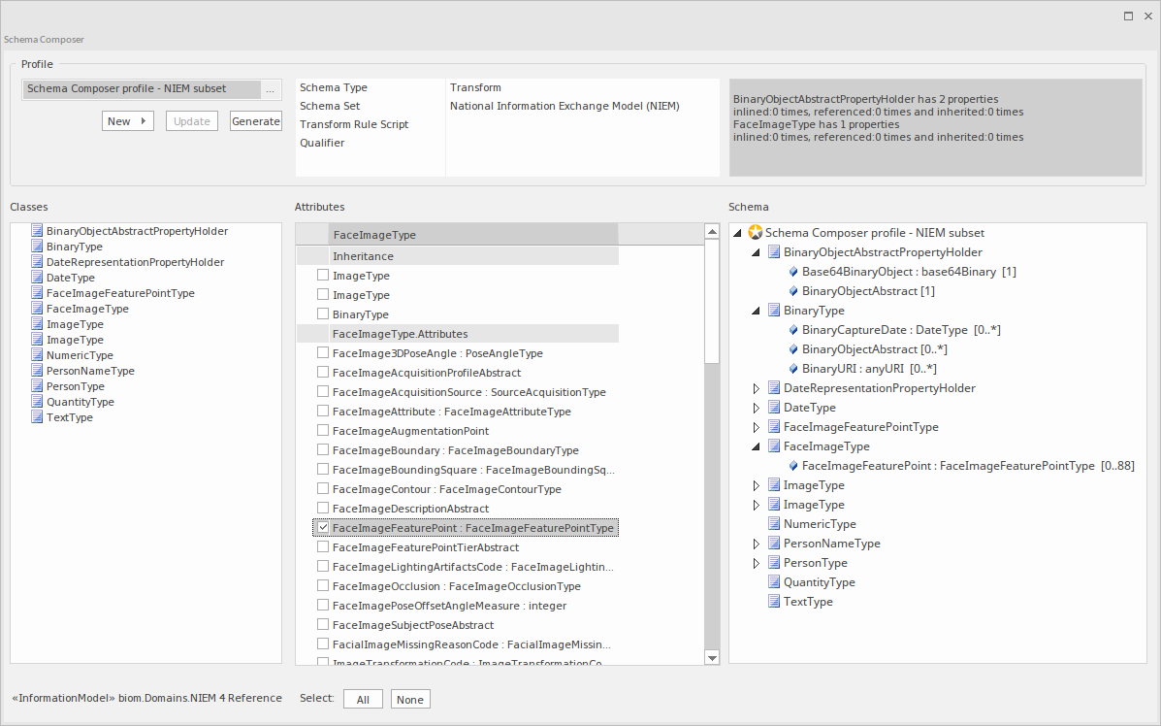This screenshot has height=726, width=1161.
Task: Enable the FaceImageOcclusion checkbox
Action: pos(323,586)
